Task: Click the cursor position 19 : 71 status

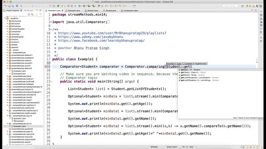Action: click(x=187, y=147)
